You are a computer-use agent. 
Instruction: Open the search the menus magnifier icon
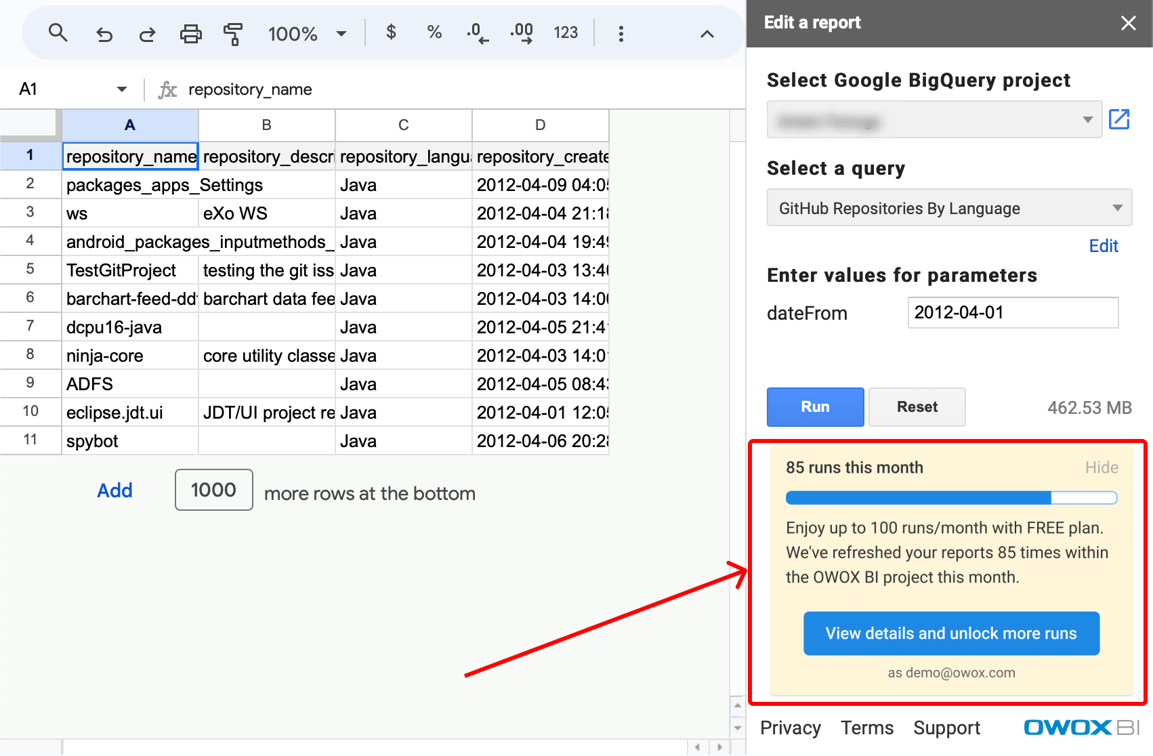click(58, 33)
